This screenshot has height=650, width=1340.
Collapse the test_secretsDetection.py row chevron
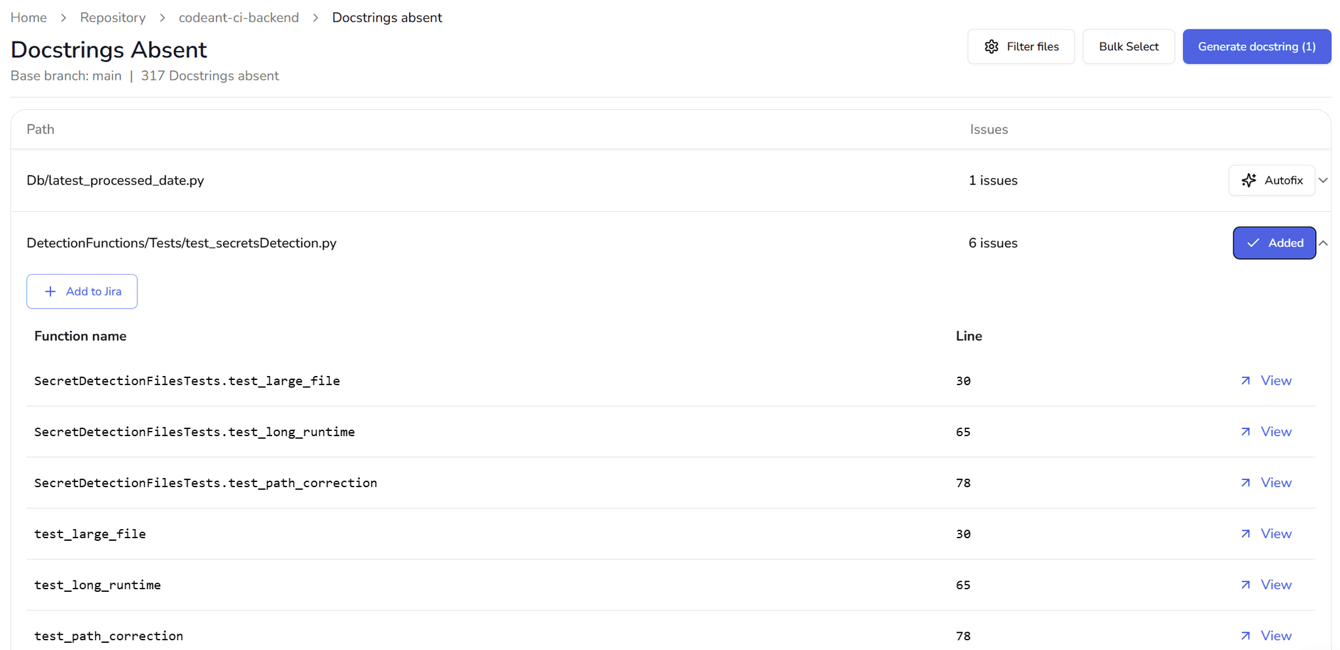coord(1323,243)
